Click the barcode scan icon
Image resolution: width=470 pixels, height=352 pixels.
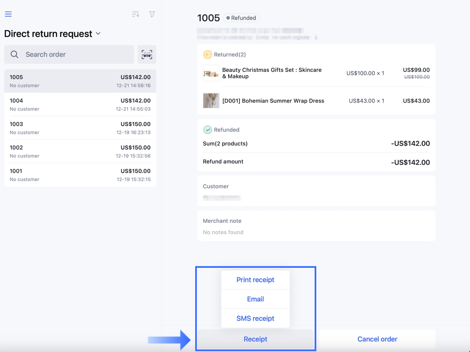click(147, 54)
